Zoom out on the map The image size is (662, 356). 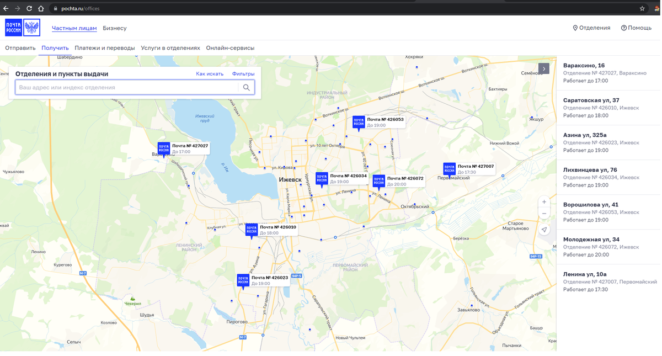pyautogui.click(x=544, y=214)
